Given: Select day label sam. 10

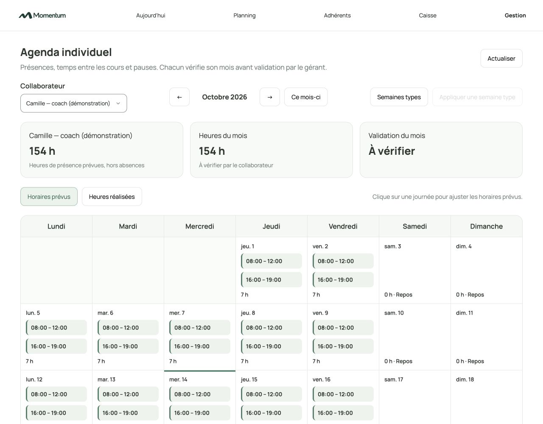Looking at the screenshot, I should [x=394, y=313].
